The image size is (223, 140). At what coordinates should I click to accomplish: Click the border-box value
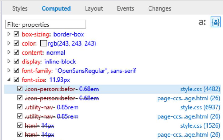click(x=69, y=34)
